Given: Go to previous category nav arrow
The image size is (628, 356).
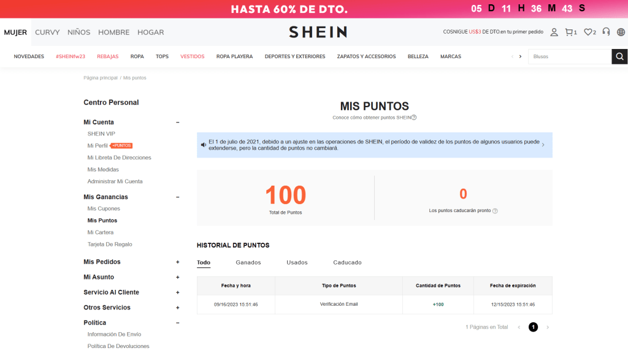Looking at the screenshot, I should 512,56.
